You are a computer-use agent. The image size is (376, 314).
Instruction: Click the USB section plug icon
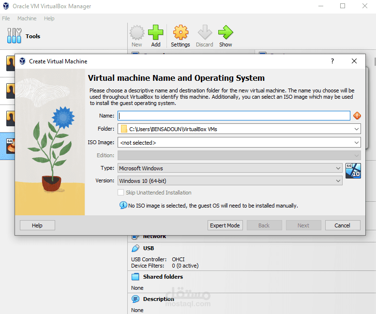pyautogui.click(x=135, y=248)
